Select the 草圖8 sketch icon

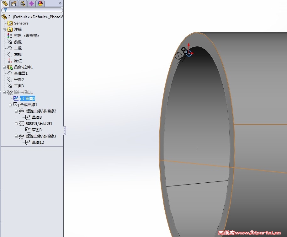click(28, 117)
